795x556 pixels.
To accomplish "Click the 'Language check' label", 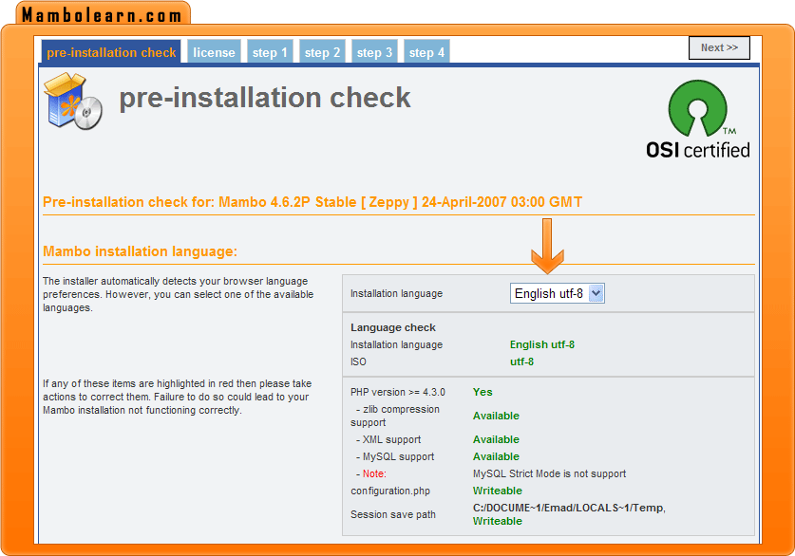I will tap(393, 327).
